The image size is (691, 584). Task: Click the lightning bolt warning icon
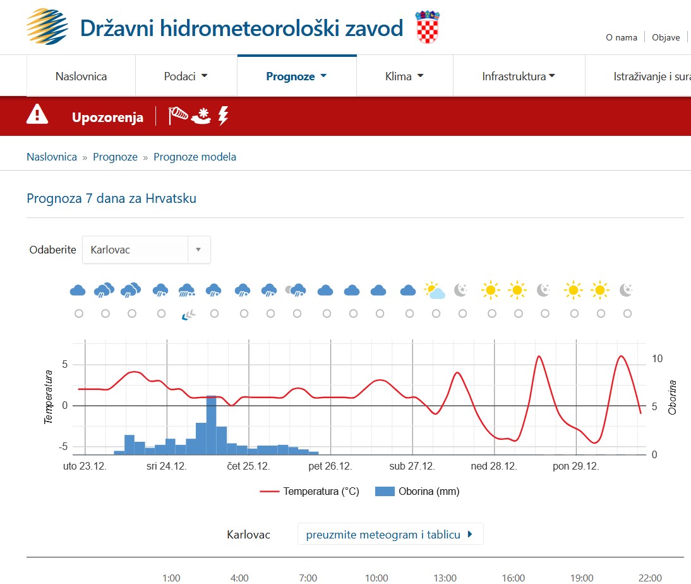[224, 116]
